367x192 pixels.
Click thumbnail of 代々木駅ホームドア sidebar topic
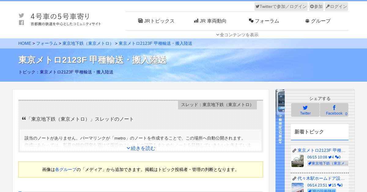[298, 187]
